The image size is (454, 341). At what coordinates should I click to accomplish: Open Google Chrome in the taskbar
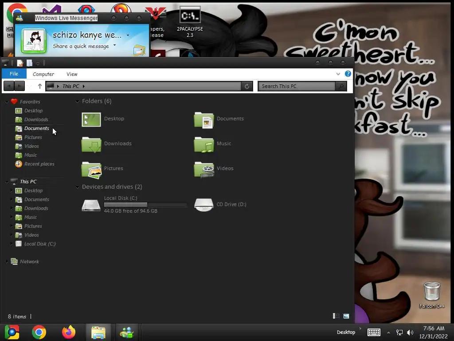(x=39, y=332)
